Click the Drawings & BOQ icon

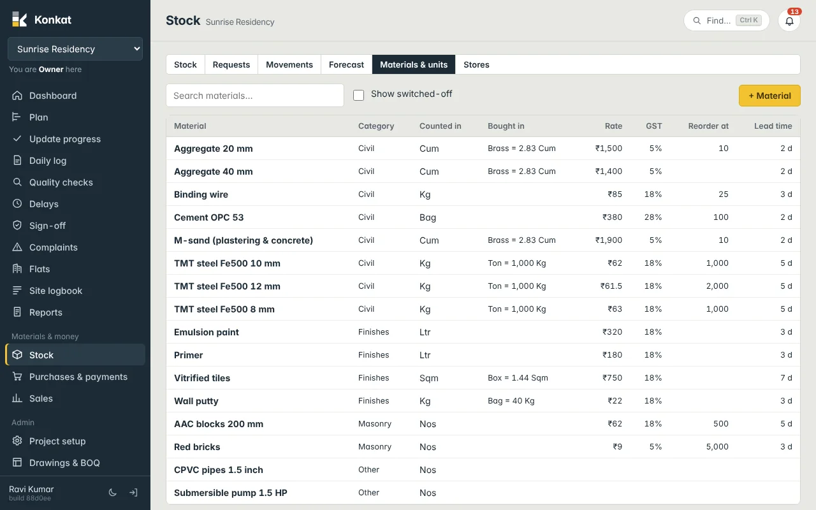pos(17,463)
